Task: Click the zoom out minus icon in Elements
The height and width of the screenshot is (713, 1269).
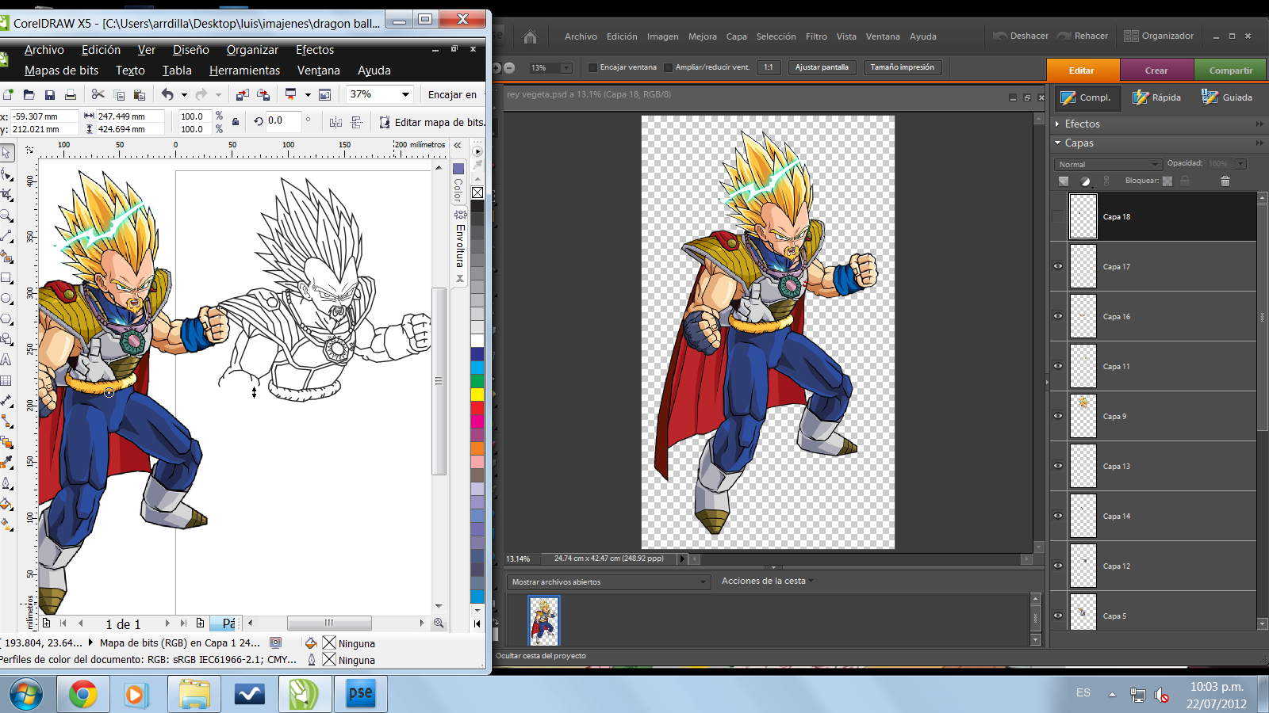Action: [510, 68]
